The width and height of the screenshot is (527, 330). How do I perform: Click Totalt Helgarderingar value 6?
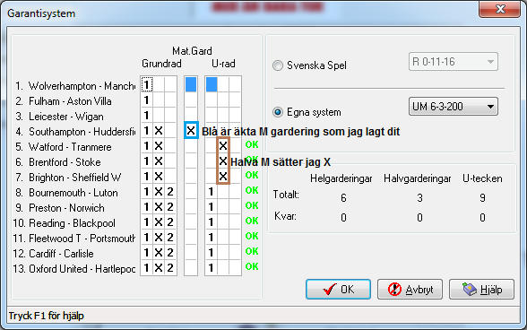[343, 198]
